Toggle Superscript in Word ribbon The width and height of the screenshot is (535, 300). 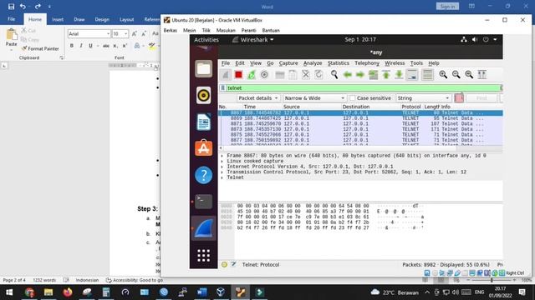coord(125,46)
